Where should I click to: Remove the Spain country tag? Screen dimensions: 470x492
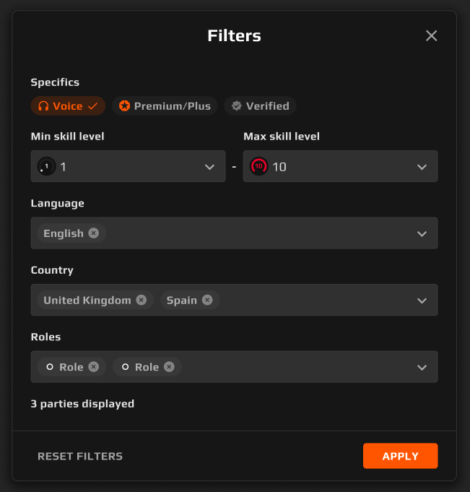tap(207, 300)
